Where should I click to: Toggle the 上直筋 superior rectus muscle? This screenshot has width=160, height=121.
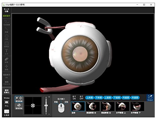click(x=108, y=98)
